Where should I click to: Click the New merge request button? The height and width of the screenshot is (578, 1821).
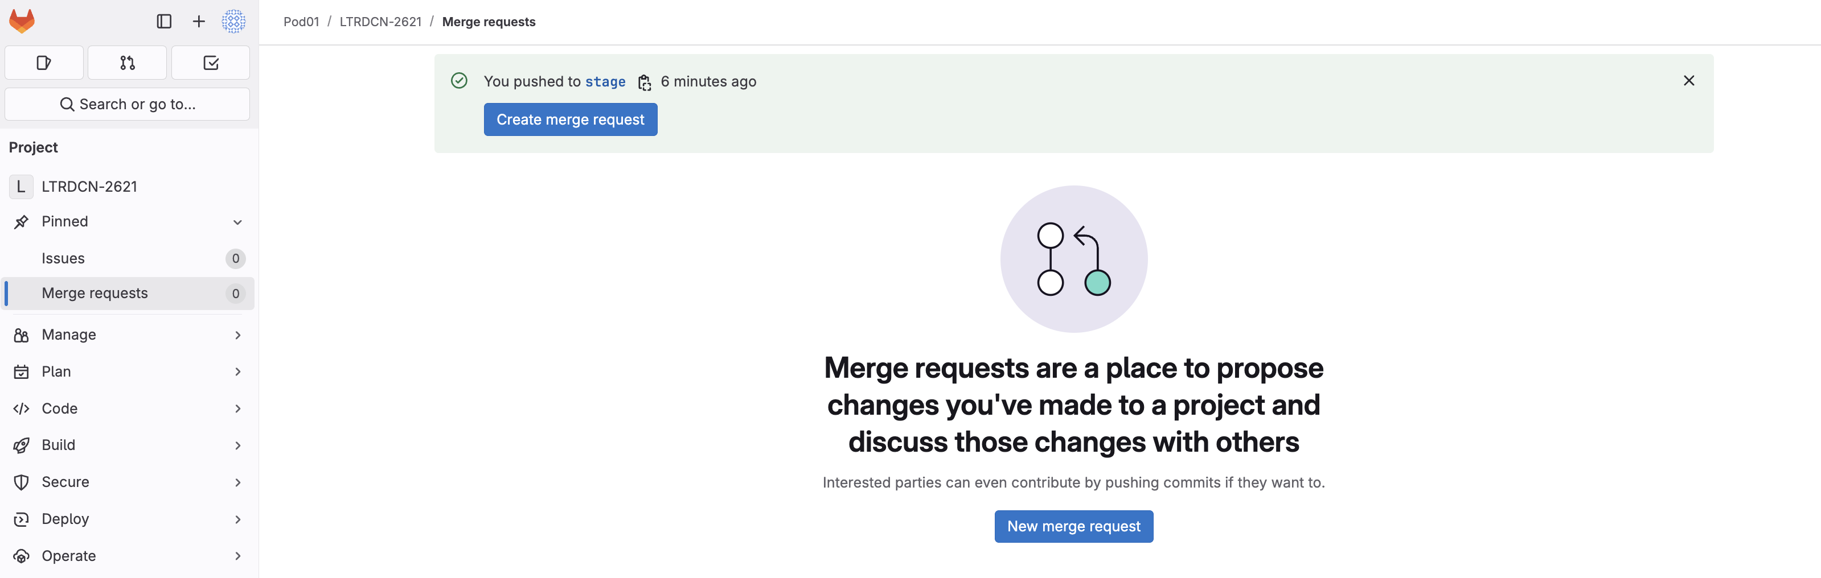tap(1073, 526)
